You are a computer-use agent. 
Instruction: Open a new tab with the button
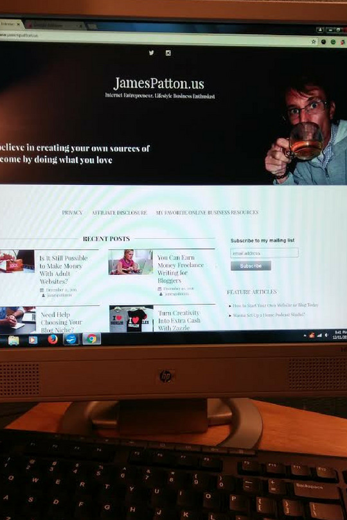(93, 26)
